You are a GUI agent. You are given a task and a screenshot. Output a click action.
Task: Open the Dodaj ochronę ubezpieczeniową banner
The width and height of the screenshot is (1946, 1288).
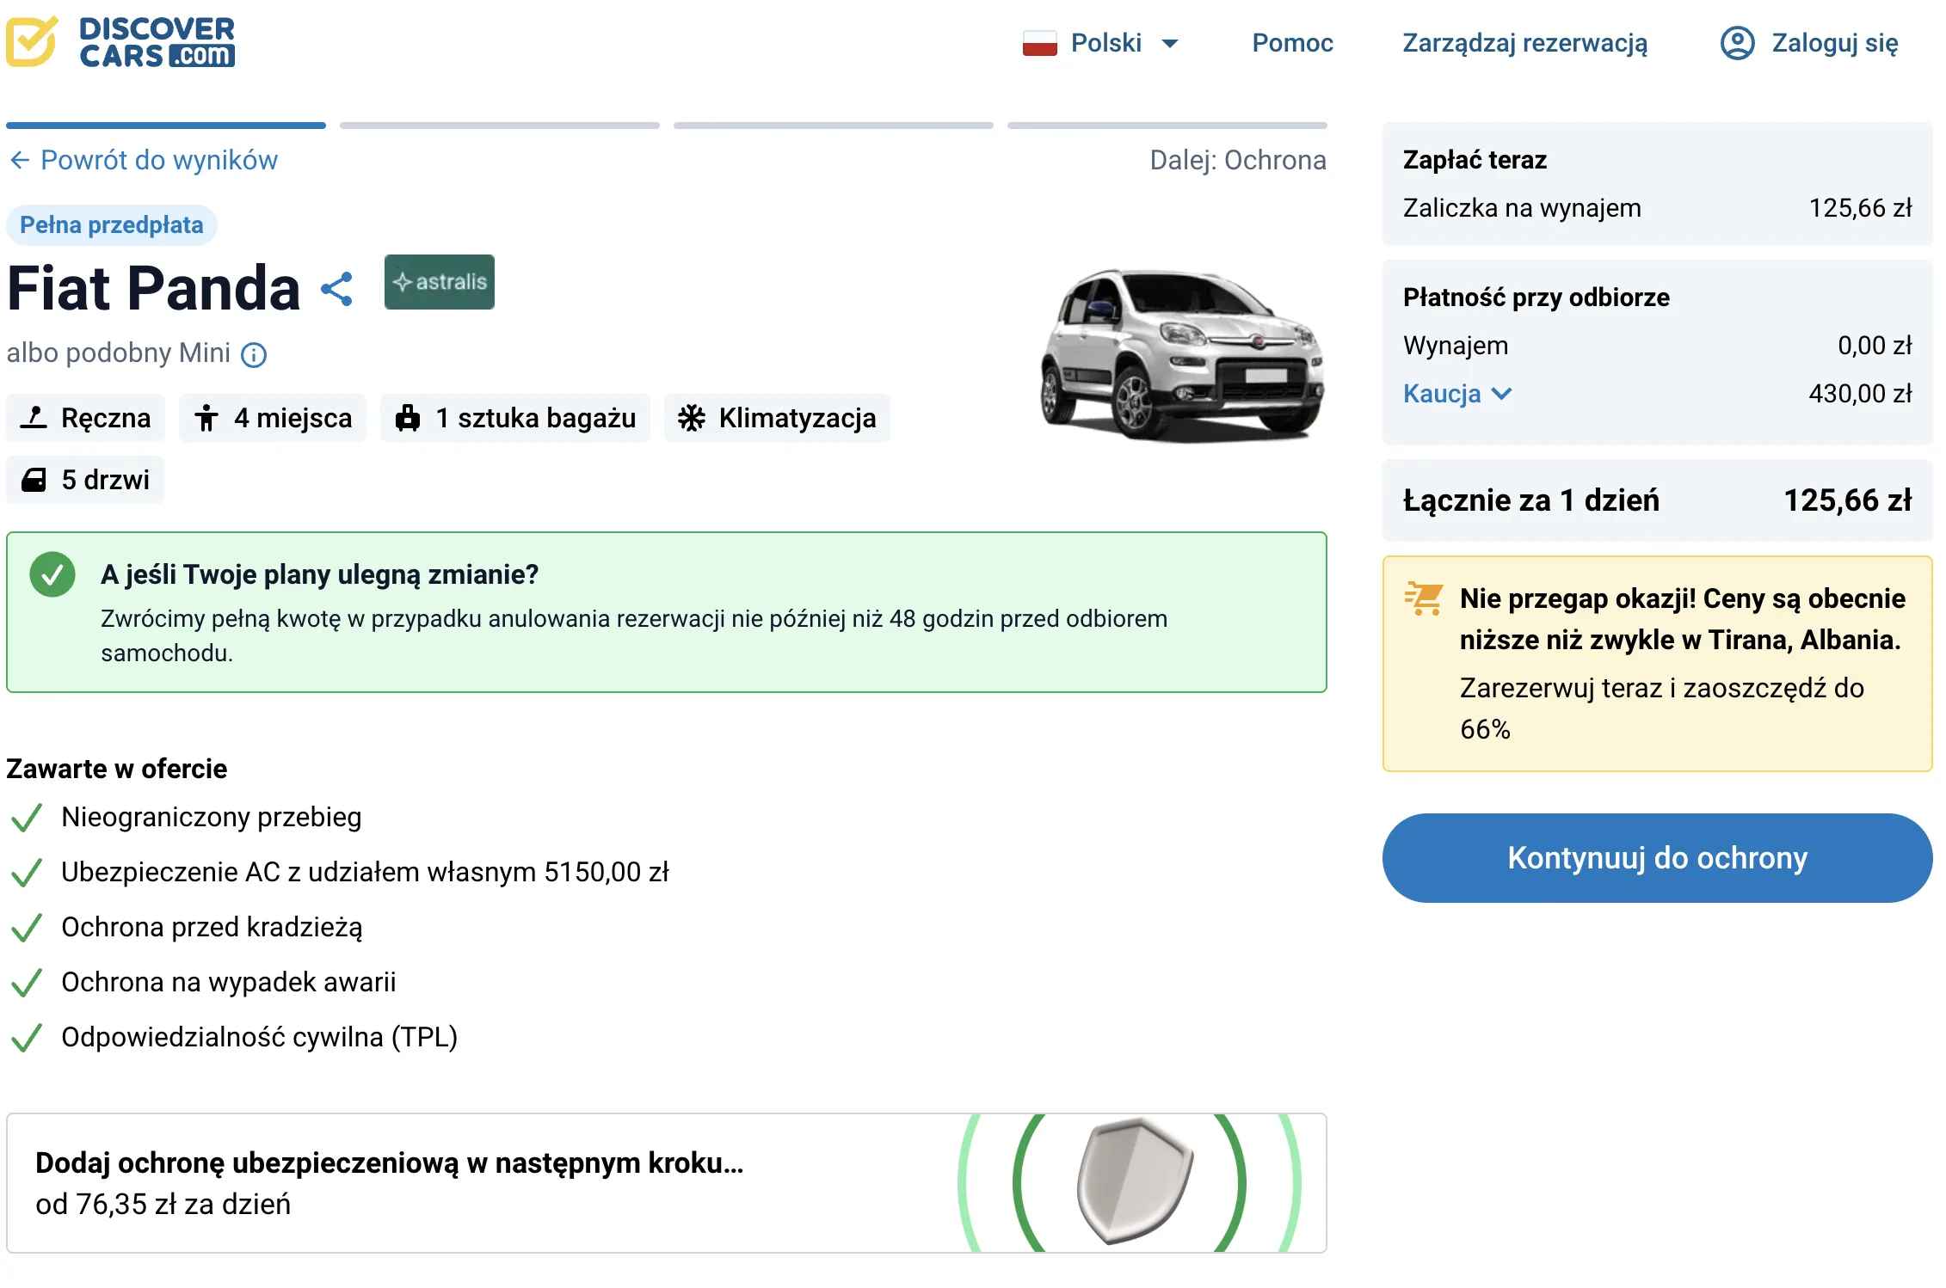(x=667, y=1183)
